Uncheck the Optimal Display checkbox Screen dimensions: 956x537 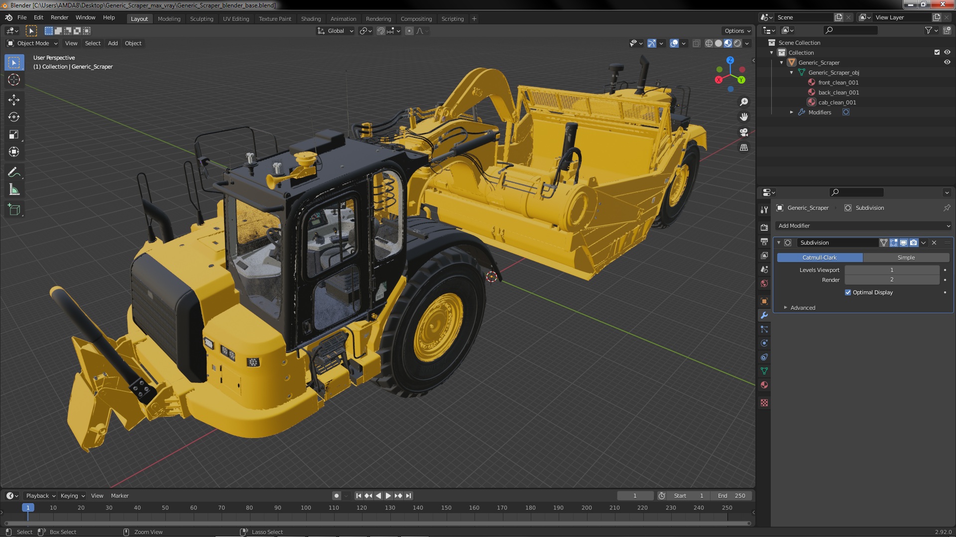point(848,292)
